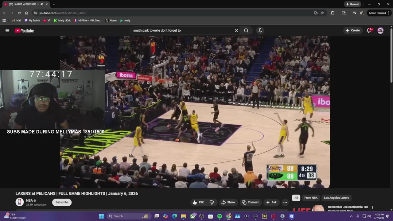Click the Create button
The image size is (393, 221).
tap(352, 30)
